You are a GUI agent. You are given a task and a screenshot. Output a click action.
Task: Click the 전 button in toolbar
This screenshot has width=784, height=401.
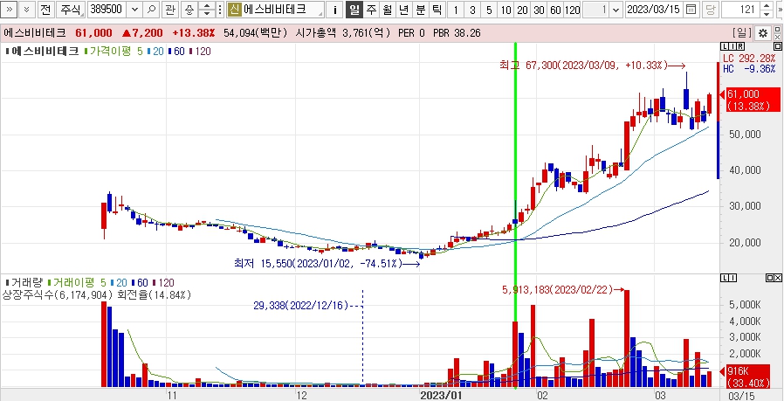click(x=45, y=9)
